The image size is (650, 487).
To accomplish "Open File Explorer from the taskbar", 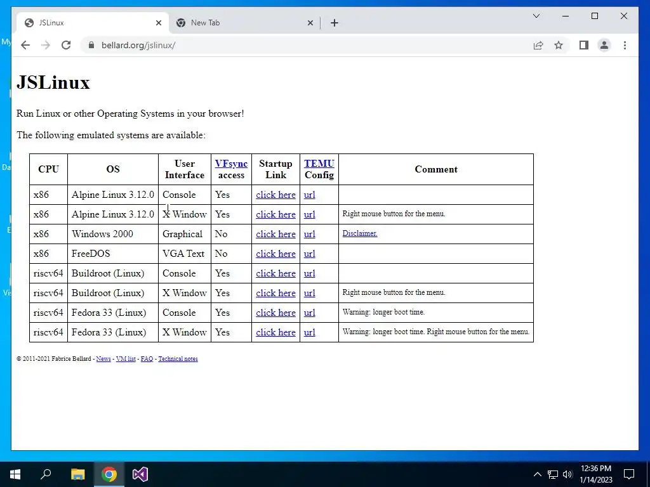I will tap(77, 474).
